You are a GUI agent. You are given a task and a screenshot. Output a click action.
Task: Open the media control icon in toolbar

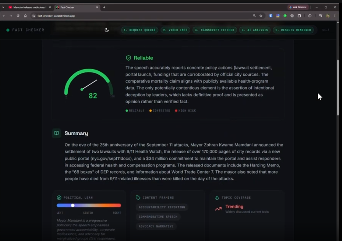pyautogui.click(x=320, y=16)
